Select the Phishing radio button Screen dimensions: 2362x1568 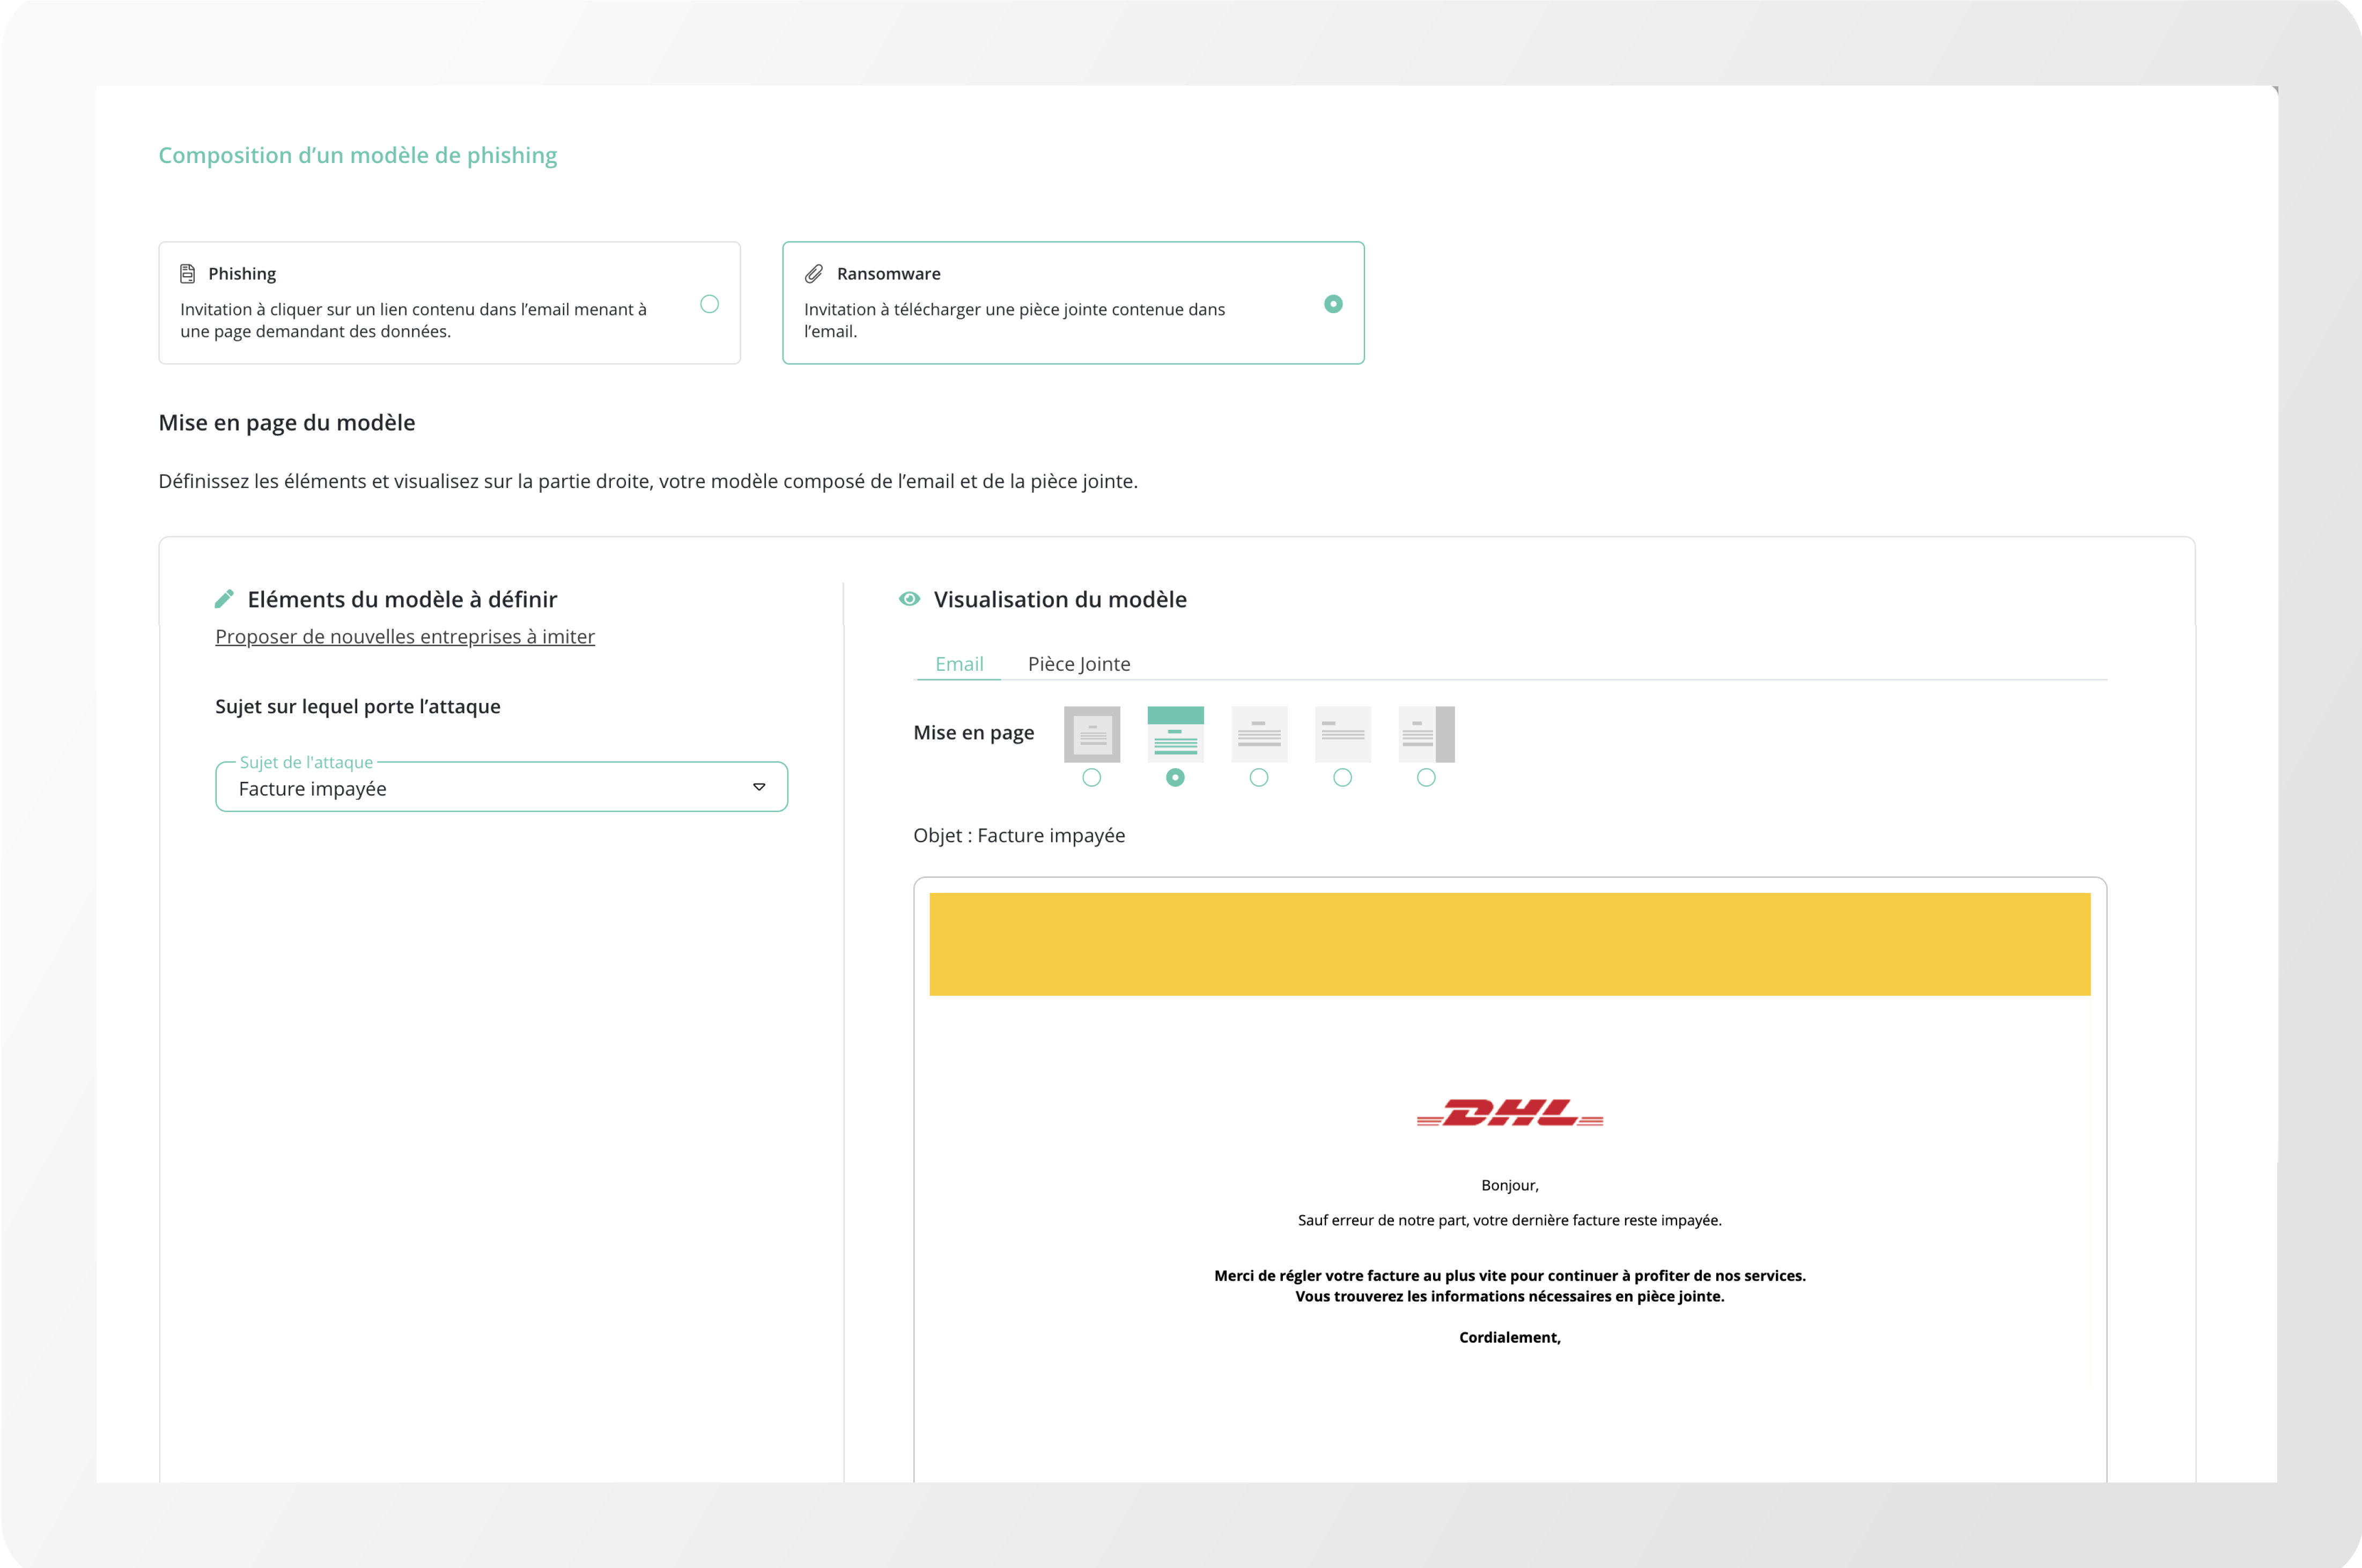coord(709,304)
